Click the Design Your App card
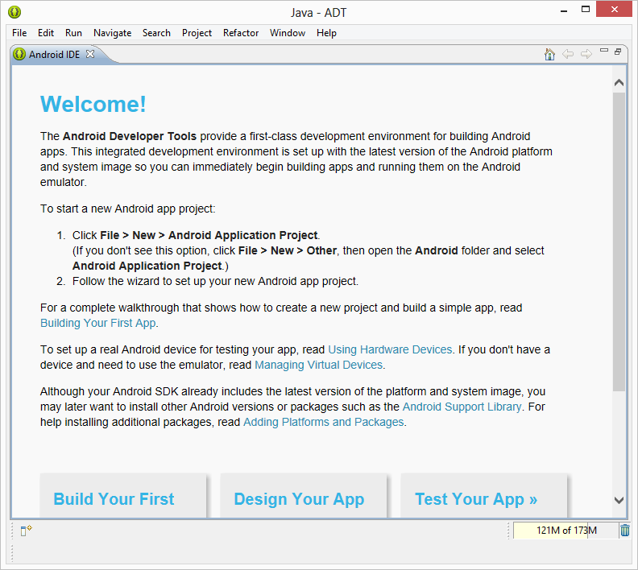This screenshot has height=570, width=638. pos(303,495)
